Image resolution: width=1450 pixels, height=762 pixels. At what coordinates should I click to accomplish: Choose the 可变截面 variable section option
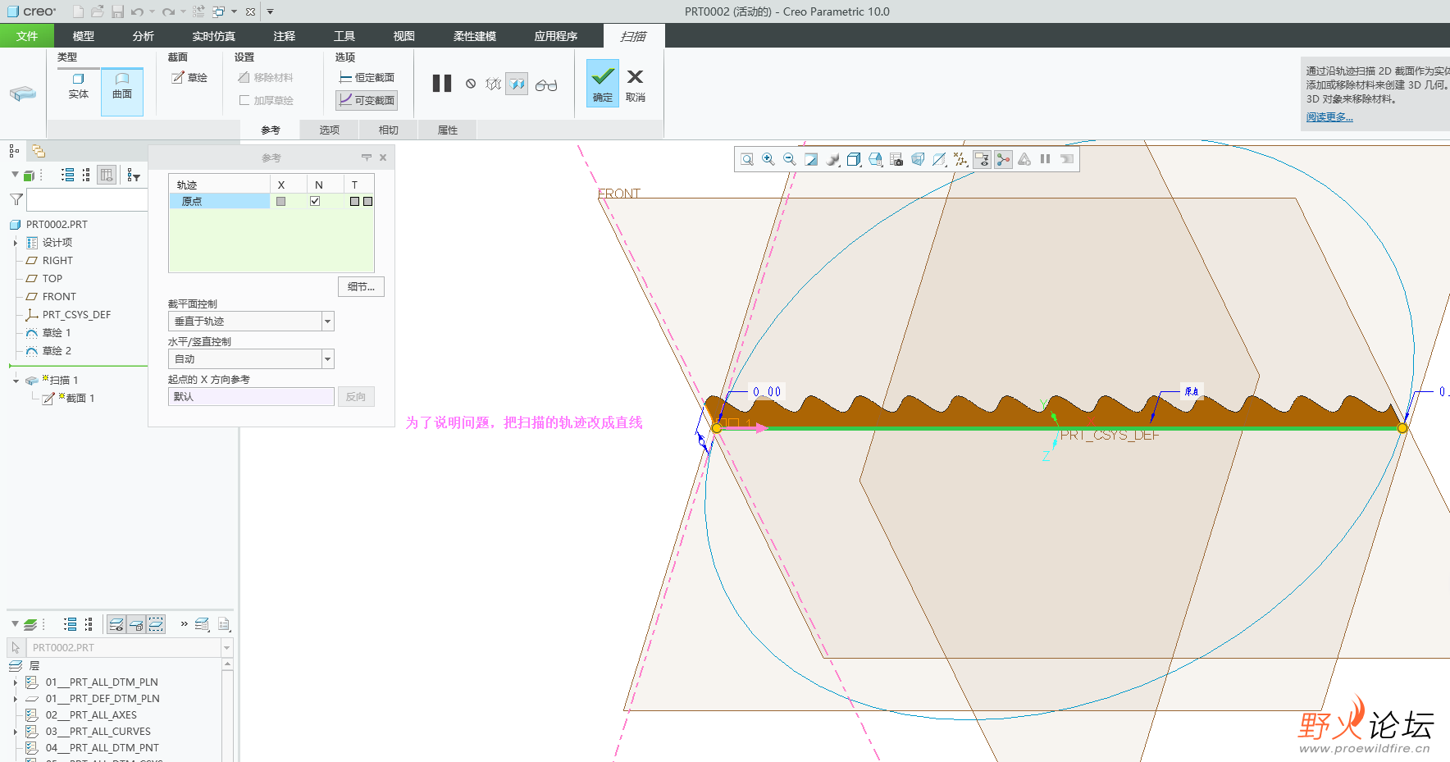click(x=367, y=100)
